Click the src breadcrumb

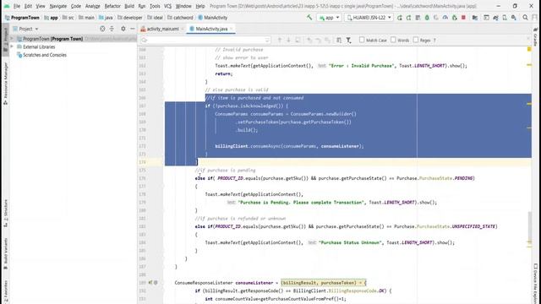(68, 18)
